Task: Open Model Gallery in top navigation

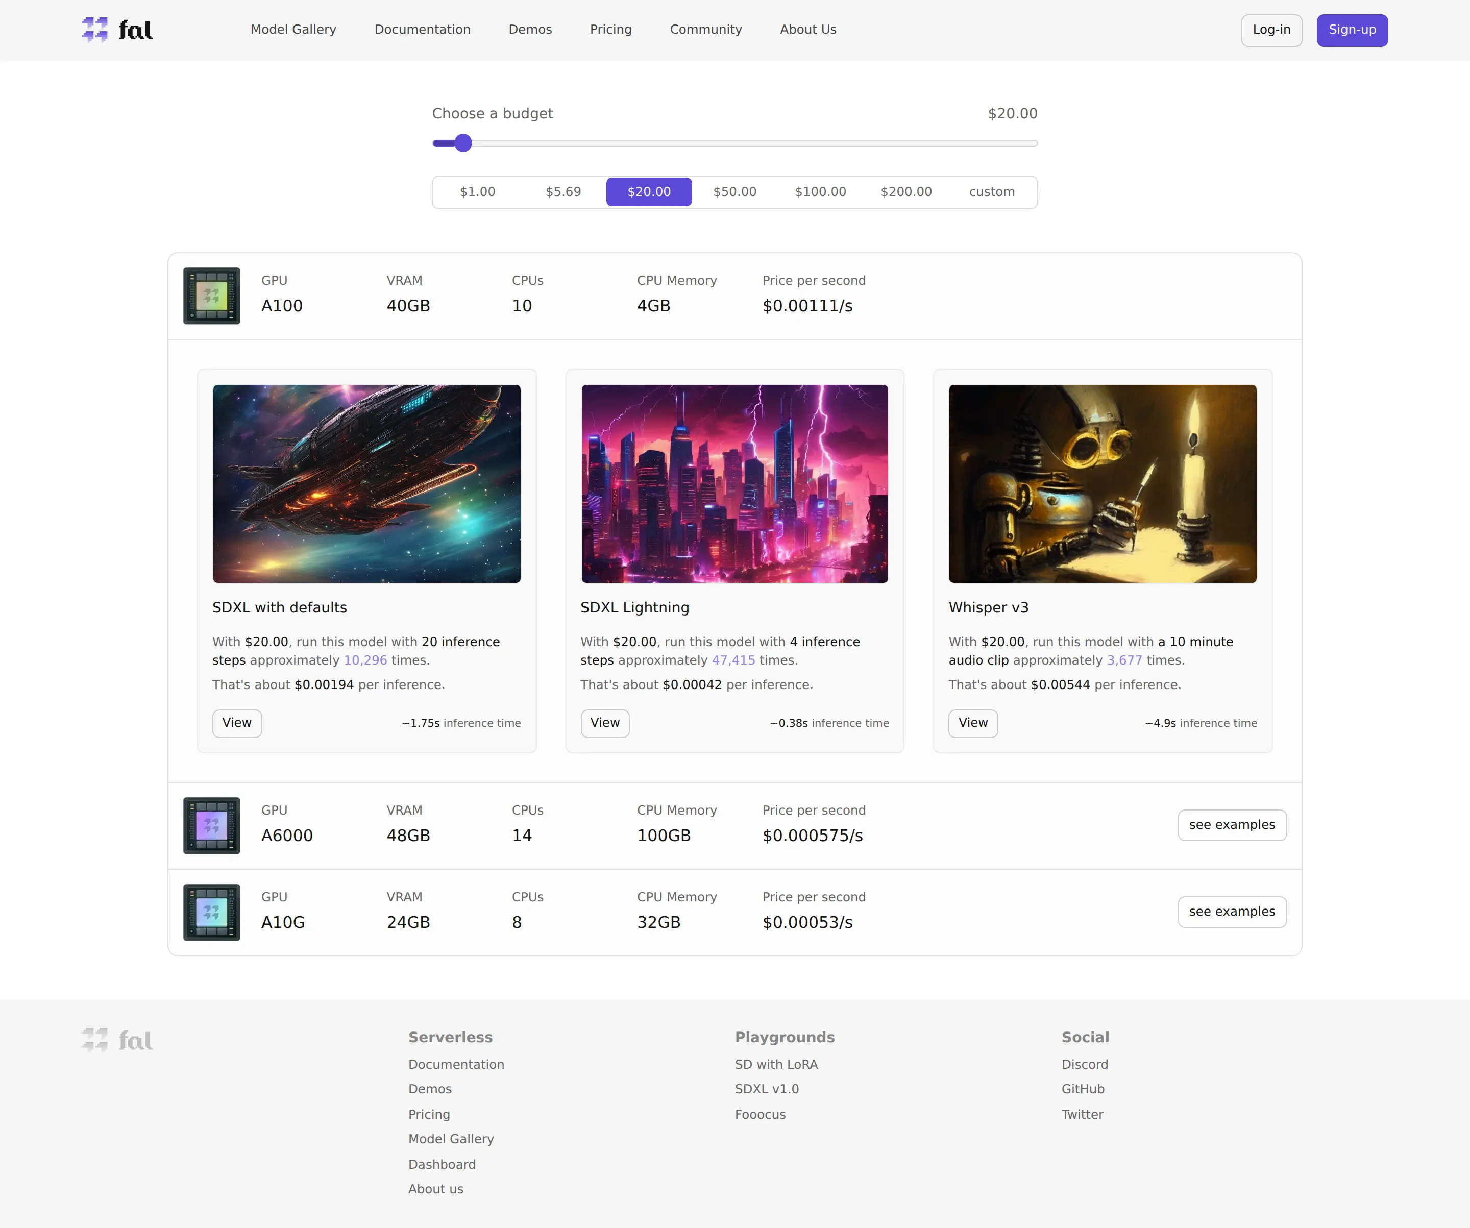Action: tap(293, 30)
